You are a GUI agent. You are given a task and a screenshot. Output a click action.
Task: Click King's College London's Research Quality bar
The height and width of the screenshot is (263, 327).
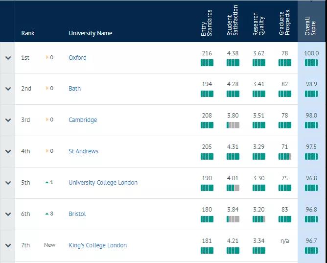click(259, 250)
